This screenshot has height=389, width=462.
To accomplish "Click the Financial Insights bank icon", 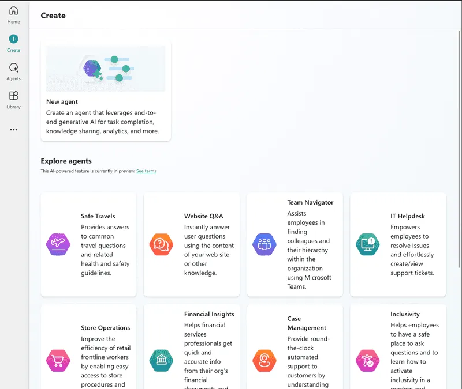I will pos(161,361).
